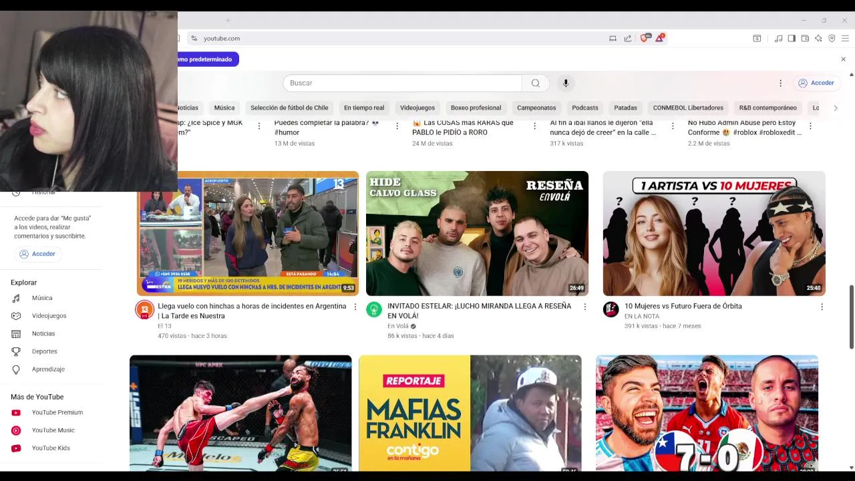Open title Llega vuelo con hinchas a horas
The width and height of the screenshot is (855, 481).
[x=252, y=311]
